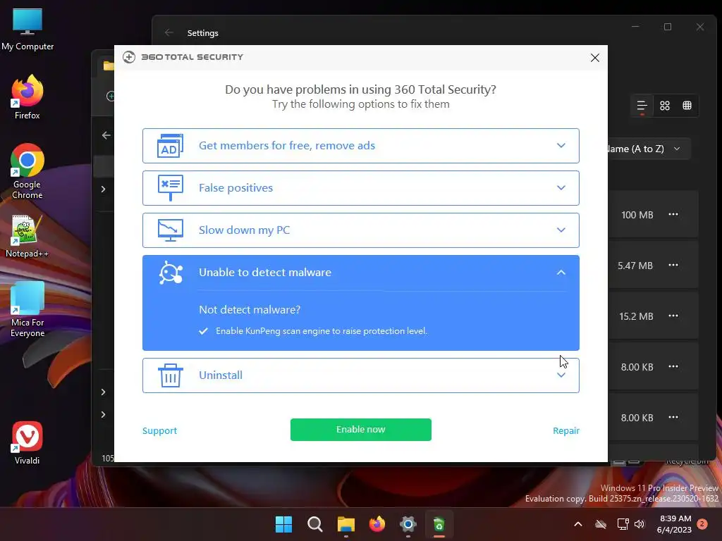Click the green uninstaller taskbar icon
Image resolution: width=722 pixels, height=541 pixels.
pyautogui.click(x=439, y=524)
